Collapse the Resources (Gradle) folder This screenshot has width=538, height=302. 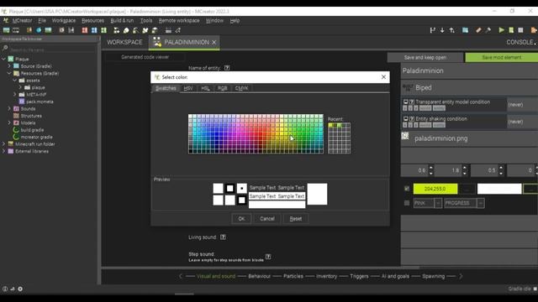[x=9, y=73]
